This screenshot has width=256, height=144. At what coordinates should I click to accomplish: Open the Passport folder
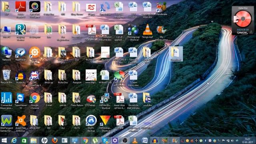tap(77, 77)
